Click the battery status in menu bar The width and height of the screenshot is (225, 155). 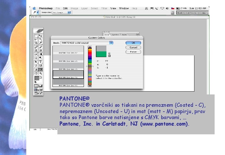[181, 8]
